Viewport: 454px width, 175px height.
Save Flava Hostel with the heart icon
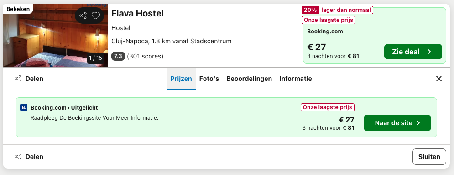pyautogui.click(x=96, y=16)
